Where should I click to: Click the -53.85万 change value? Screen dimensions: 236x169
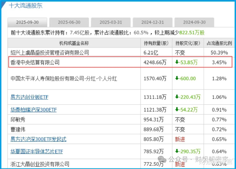pos(186,62)
